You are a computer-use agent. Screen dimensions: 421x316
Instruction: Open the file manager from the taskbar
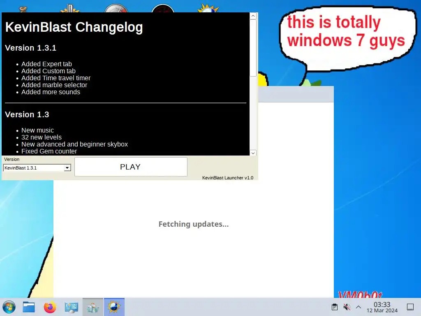click(29, 307)
